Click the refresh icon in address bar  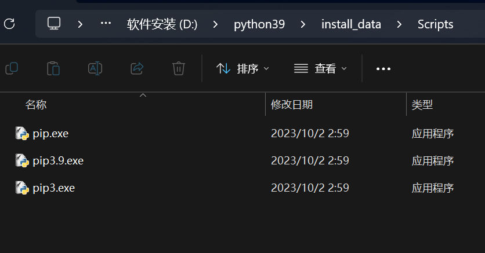9,24
